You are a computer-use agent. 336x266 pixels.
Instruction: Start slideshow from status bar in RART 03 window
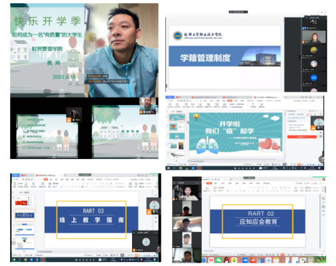(123, 255)
